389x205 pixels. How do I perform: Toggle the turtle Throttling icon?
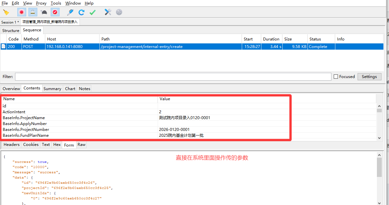[44, 12]
